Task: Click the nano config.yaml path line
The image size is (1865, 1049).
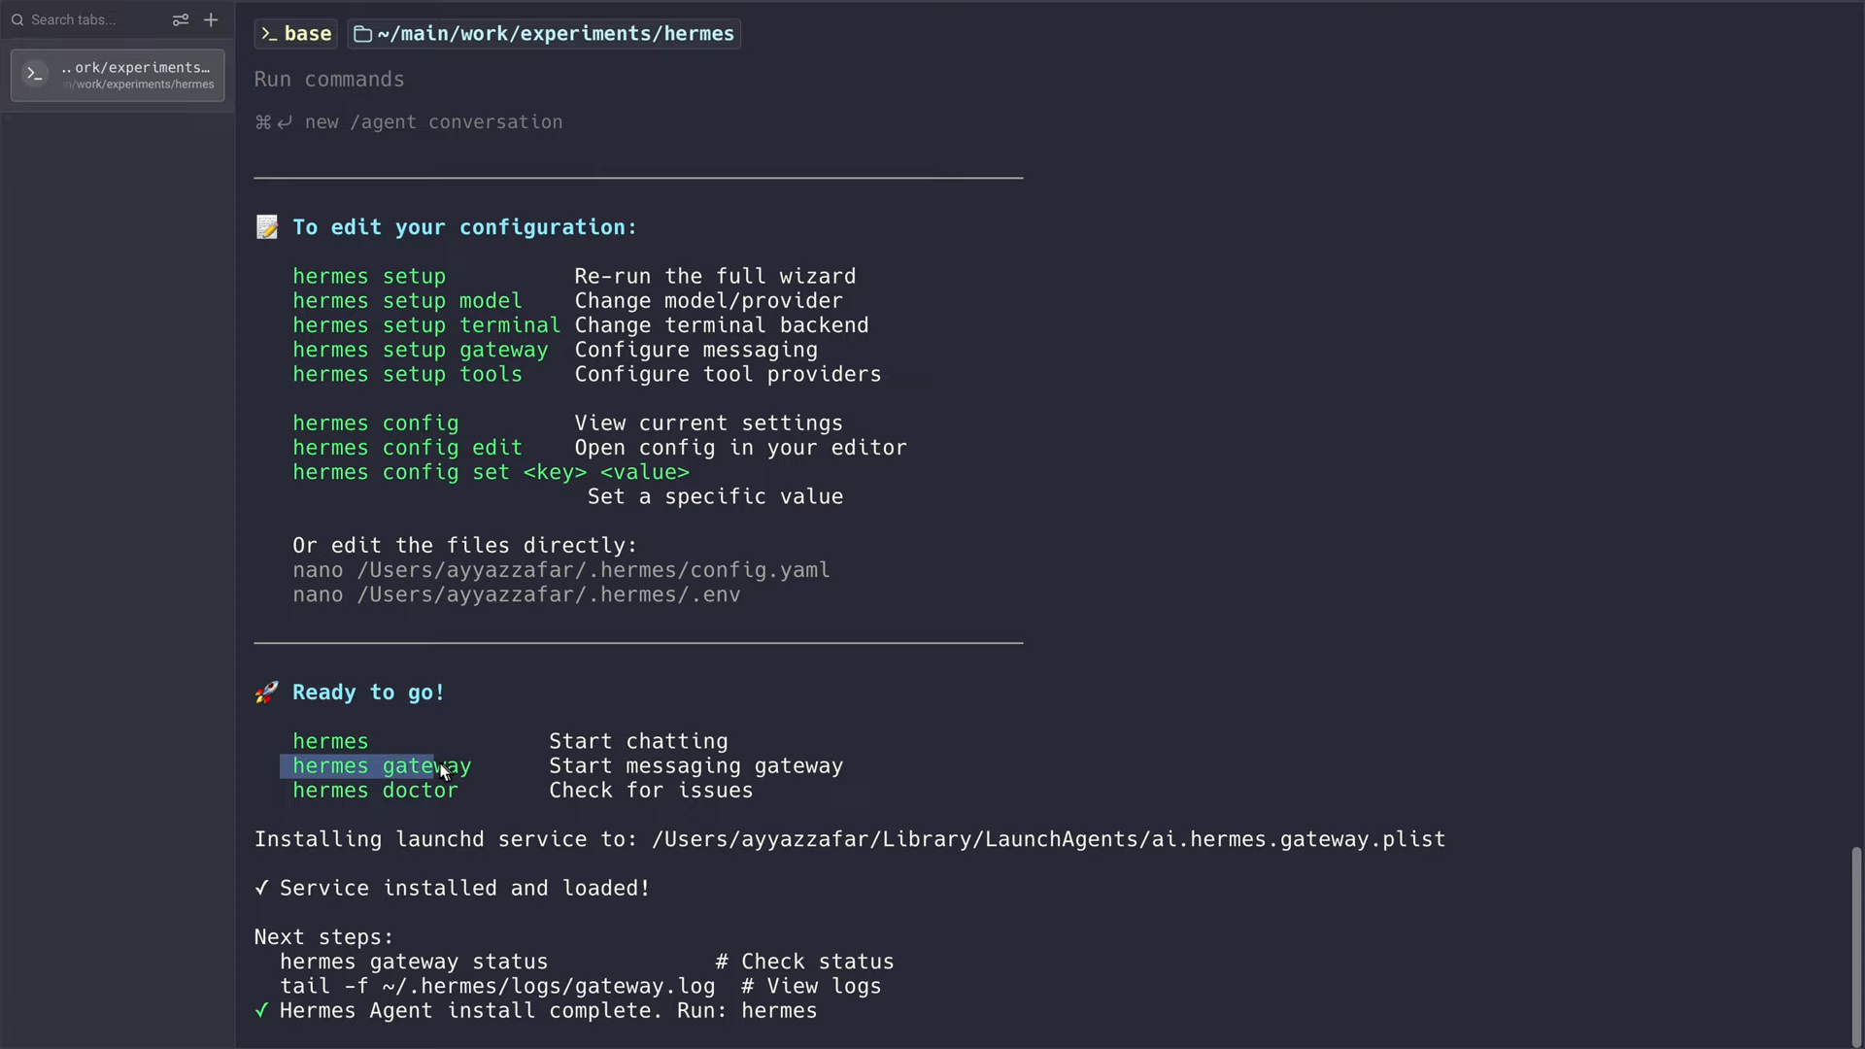Action: point(561,570)
